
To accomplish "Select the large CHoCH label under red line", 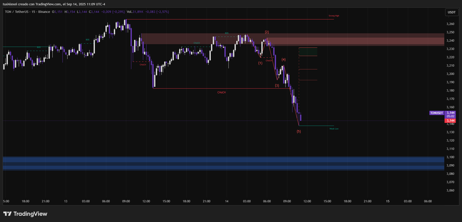I will [x=221, y=92].
